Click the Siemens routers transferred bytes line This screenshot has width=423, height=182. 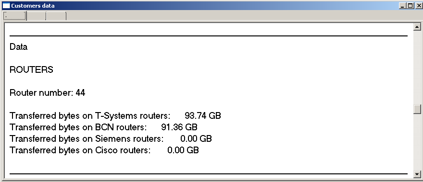pyautogui.click(x=111, y=139)
